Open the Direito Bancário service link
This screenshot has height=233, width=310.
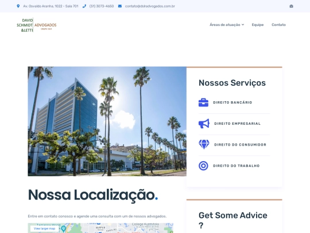232,102
